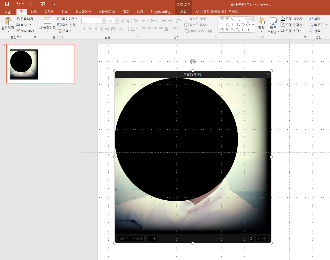The height and width of the screenshot is (260, 330).
Task: Open the 구역 section dropdown
Action: pos(64,31)
